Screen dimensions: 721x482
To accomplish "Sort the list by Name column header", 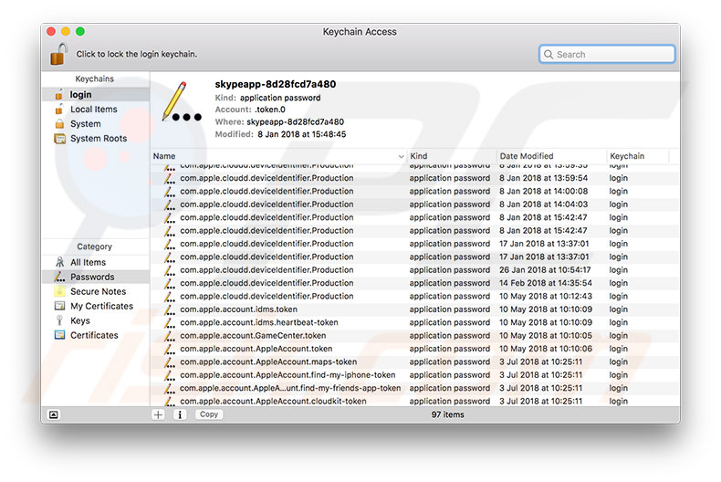I will (274, 156).
